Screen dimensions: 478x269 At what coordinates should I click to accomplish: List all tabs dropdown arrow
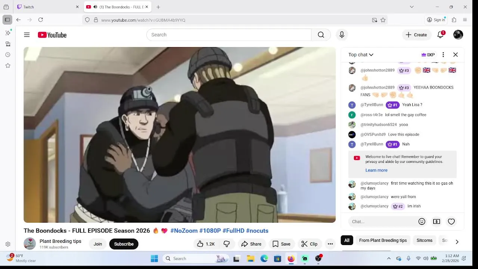pyautogui.click(x=412, y=7)
